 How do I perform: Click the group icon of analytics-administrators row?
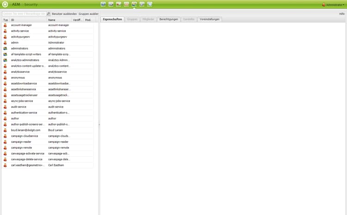(5, 60)
